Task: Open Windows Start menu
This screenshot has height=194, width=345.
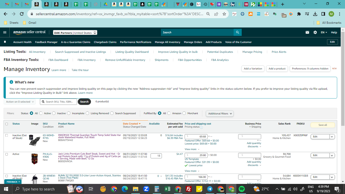Action: pyautogui.click(x=6, y=189)
